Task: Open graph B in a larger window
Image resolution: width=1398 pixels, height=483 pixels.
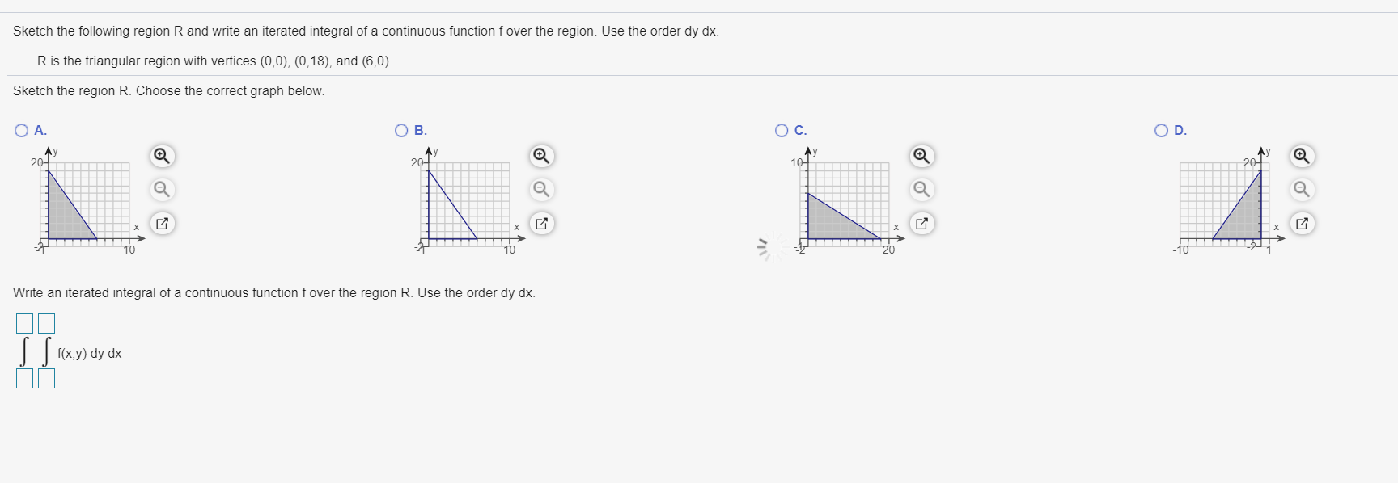Action: pyautogui.click(x=540, y=224)
